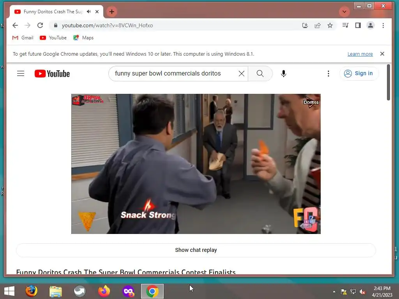Image resolution: width=399 pixels, height=299 pixels.
Task: Click the browser forward arrow
Action: point(28,25)
